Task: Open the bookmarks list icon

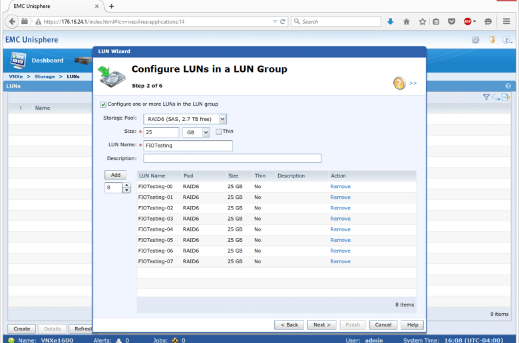Action: (436, 21)
